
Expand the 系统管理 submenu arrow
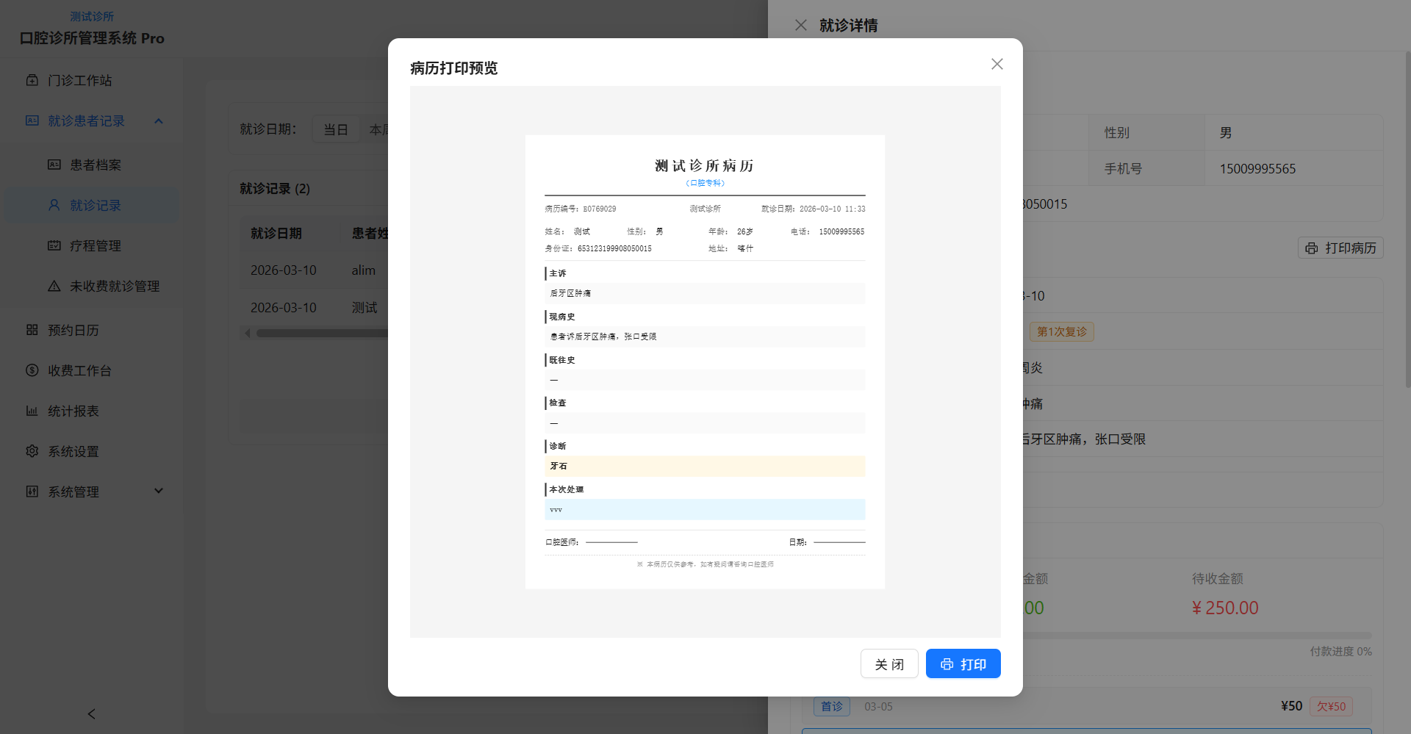tap(159, 491)
